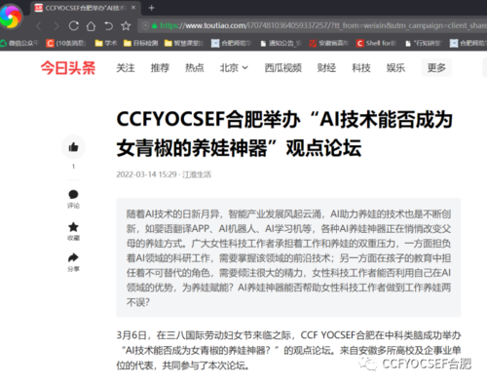Open the 行知讲堂 bookmark
The width and height of the screenshot is (487, 385).
pos(424,43)
